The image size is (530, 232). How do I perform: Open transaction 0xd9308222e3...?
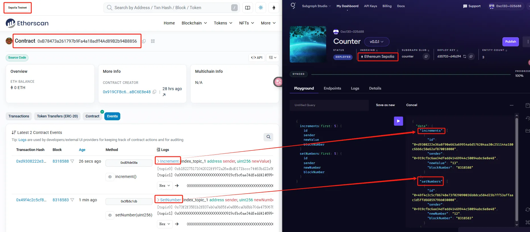click(x=31, y=161)
